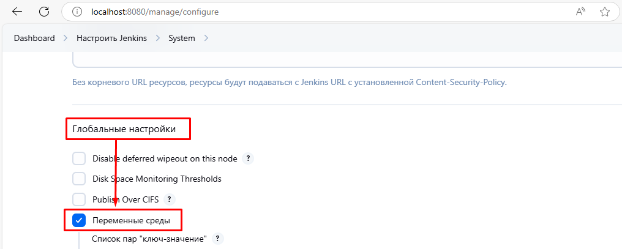Click the Read aloud icon

pos(581,12)
